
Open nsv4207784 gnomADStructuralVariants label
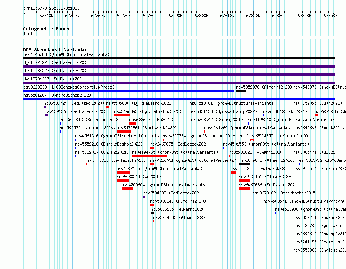[206, 136]
